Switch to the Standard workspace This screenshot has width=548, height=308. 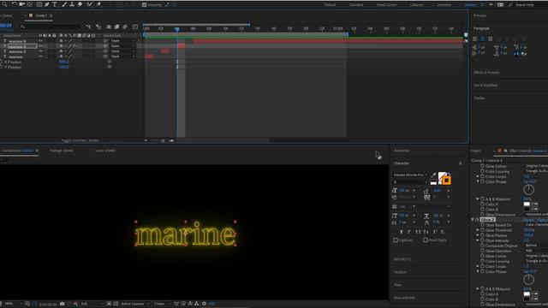[356, 5]
